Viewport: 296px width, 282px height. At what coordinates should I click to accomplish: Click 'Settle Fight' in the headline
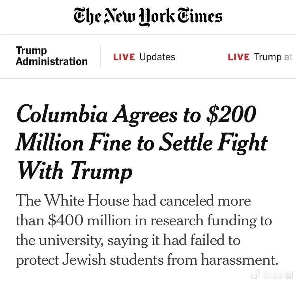pos(213,143)
